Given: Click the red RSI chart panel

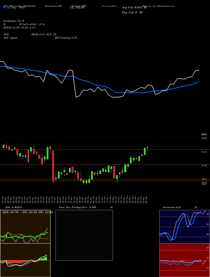Looking at the screenshot, I should (x=184, y=260).
